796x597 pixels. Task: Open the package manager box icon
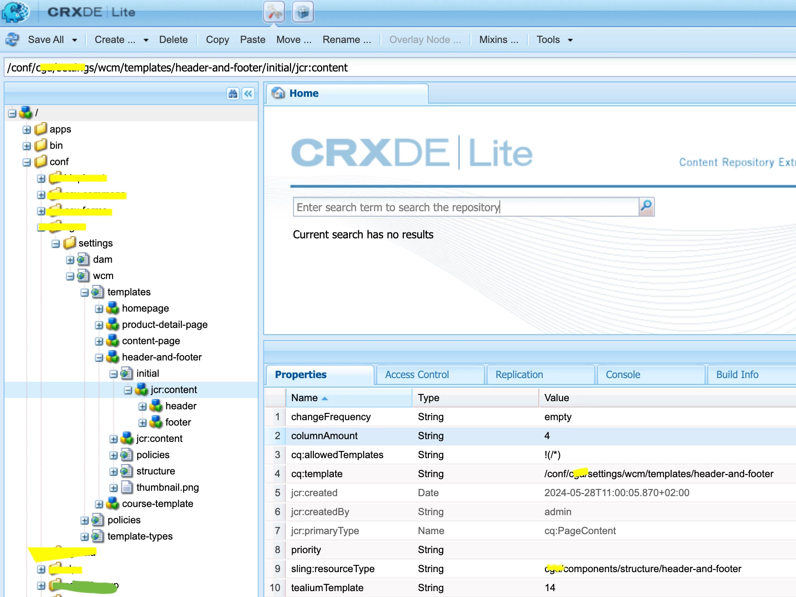[x=303, y=12]
